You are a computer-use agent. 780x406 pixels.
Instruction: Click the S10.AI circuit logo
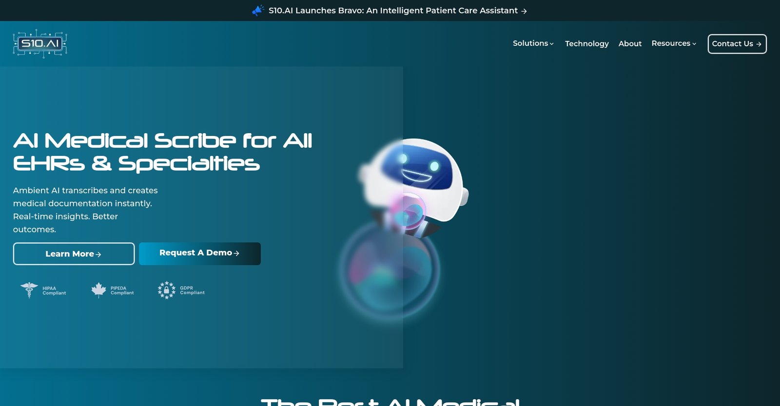point(40,44)
